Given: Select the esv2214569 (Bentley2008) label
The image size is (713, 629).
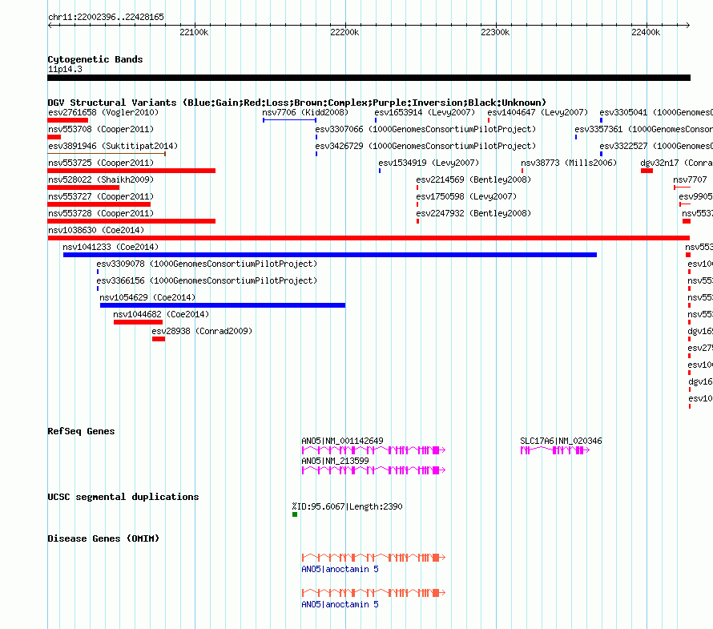Looking at the screenshot, I should tap(473, 179).
